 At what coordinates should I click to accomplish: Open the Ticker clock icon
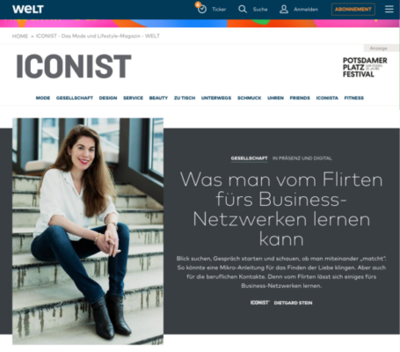[x=202, y=9]
